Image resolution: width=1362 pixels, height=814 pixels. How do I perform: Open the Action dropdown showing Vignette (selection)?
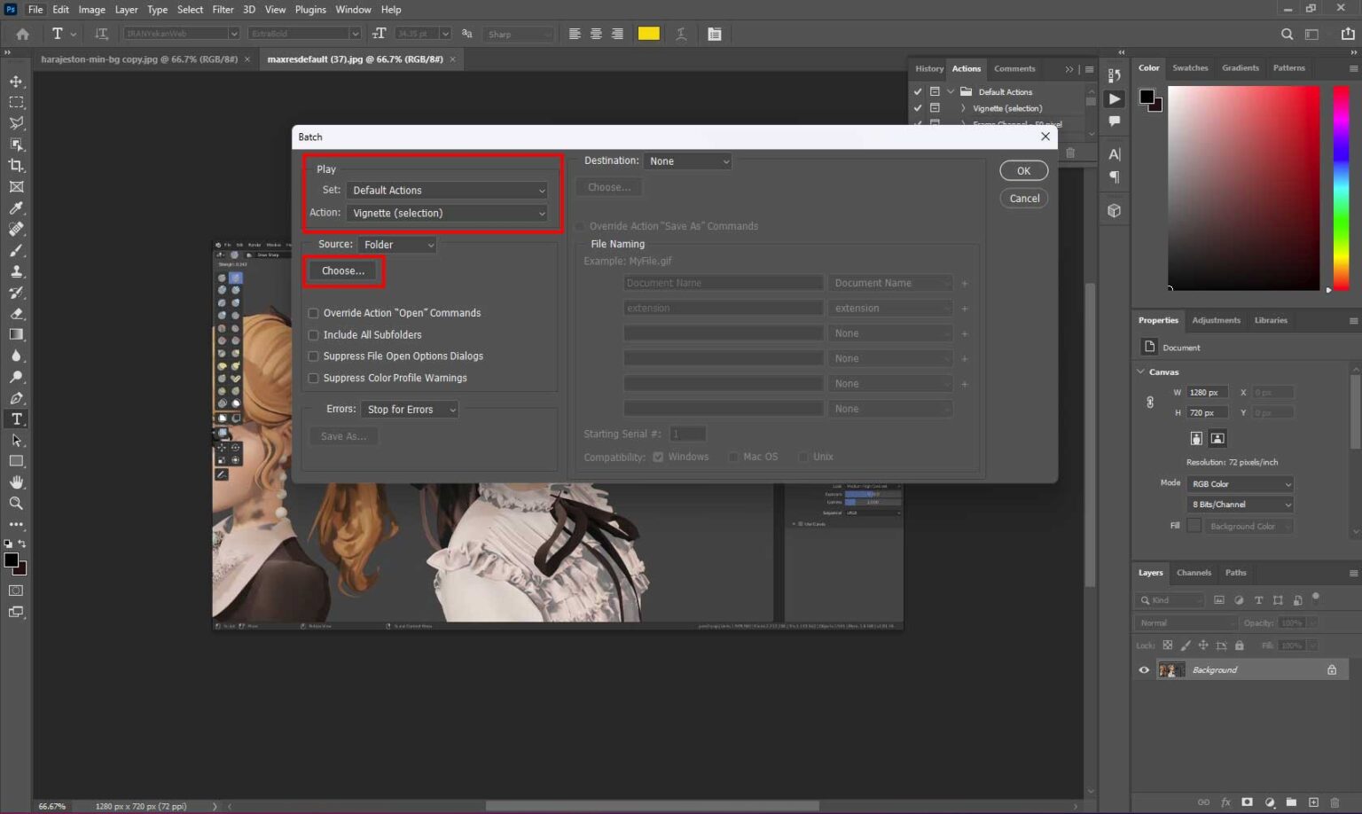(x=448, y=213)
